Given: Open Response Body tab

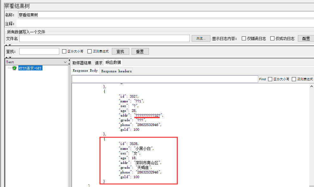Looking at the screenshot, I should click(85, 71).
